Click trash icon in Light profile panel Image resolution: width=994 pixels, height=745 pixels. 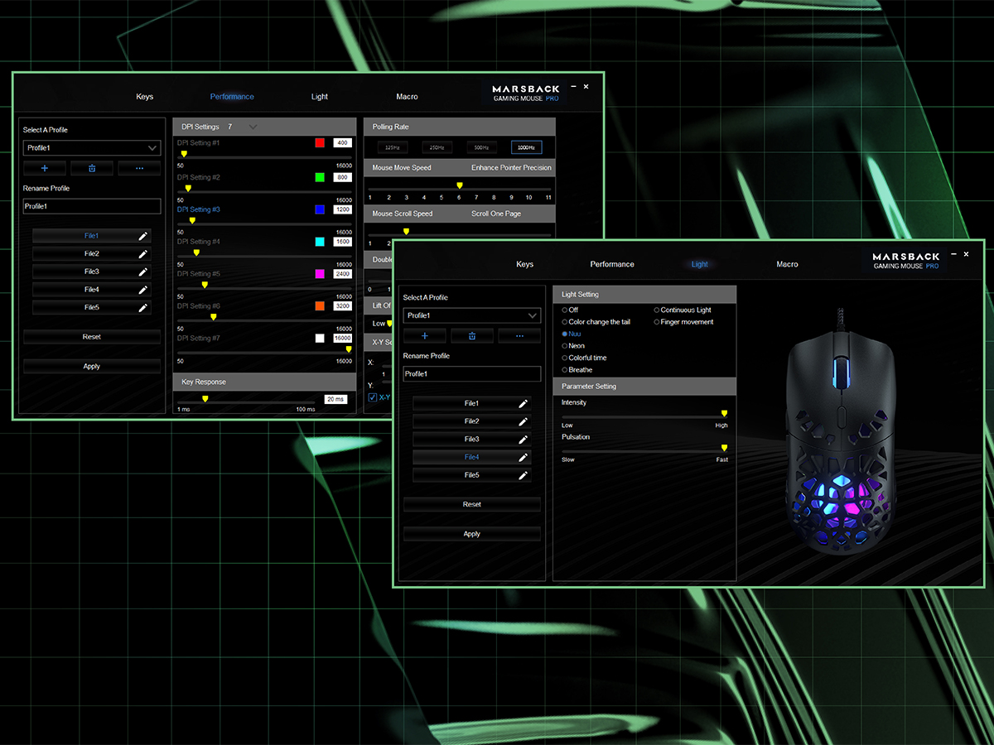pos(471,335)
